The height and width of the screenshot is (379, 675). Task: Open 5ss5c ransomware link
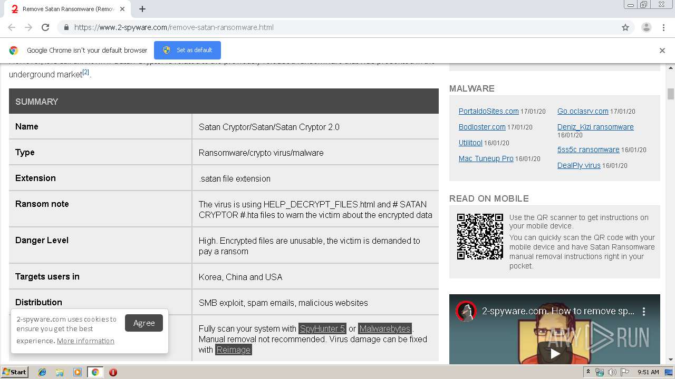click(589, 149)
